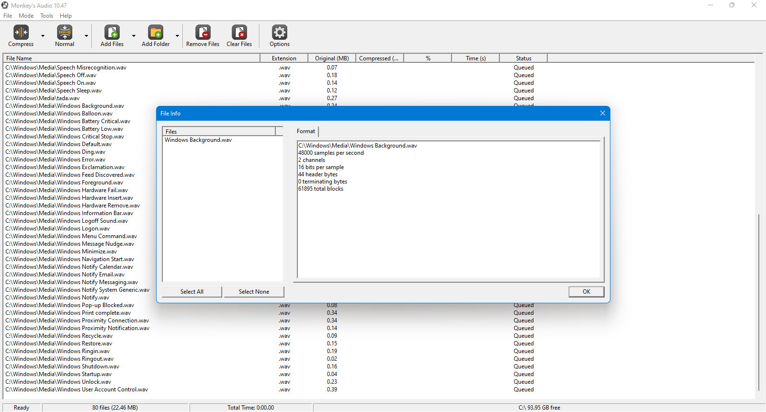Expand the Compress mode dropdown arrow
This screenshot has width=766, height=412.
tap(43, 36)
